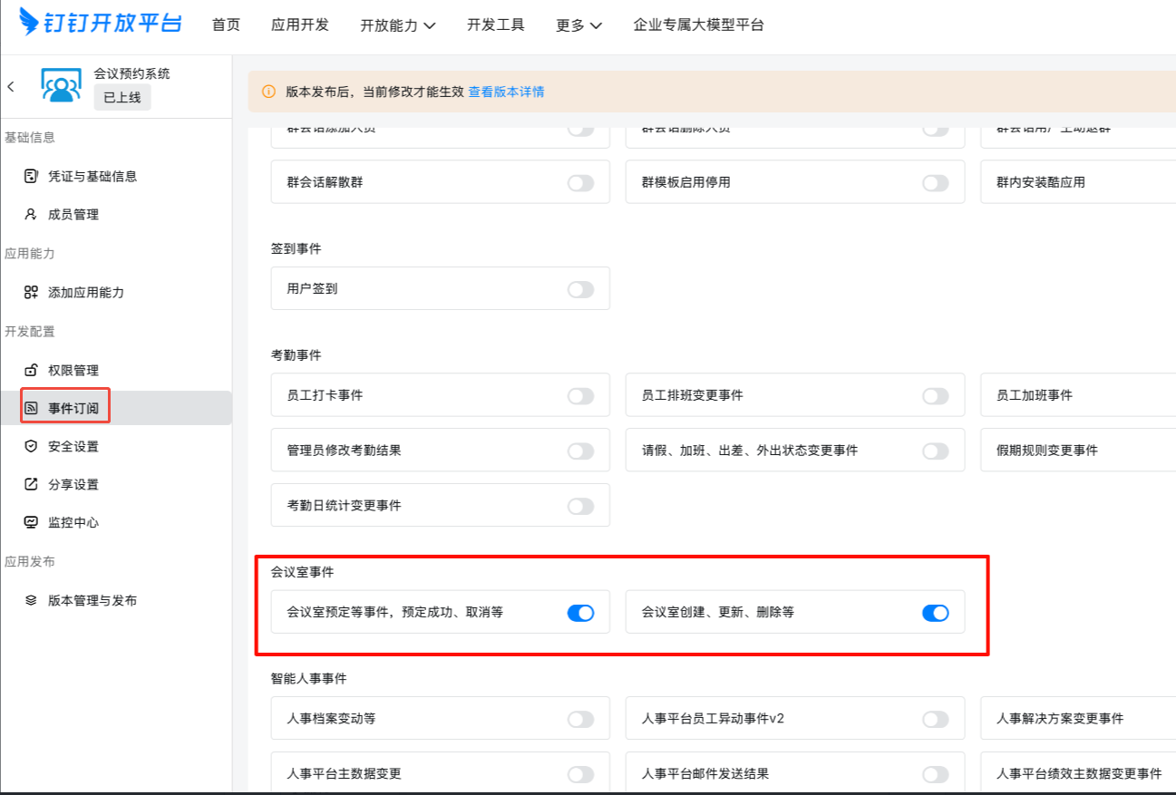
Task: Enable the 员工打卡事件 toggle
Action: tap(580, 396)
